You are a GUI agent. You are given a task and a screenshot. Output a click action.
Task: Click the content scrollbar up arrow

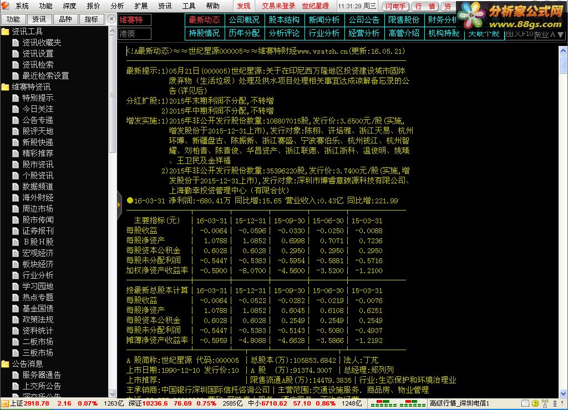(x=563, y=50)
